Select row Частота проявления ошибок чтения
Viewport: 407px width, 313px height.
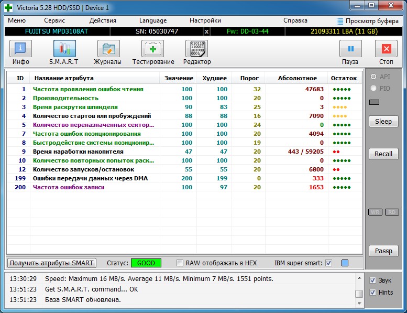(184, 89)
